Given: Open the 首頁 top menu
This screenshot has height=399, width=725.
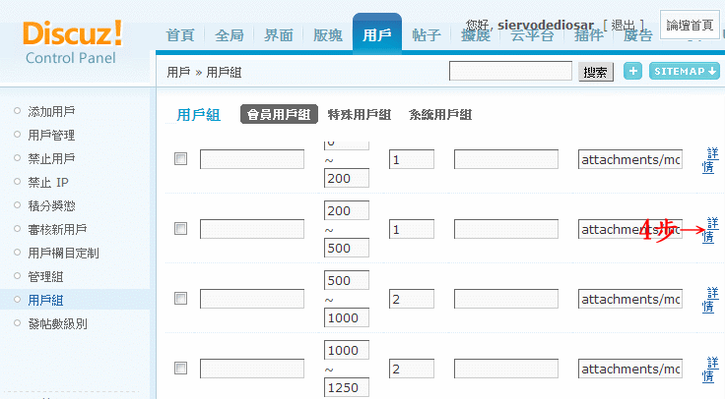Looking at the screenshot, I should (180, 35).
